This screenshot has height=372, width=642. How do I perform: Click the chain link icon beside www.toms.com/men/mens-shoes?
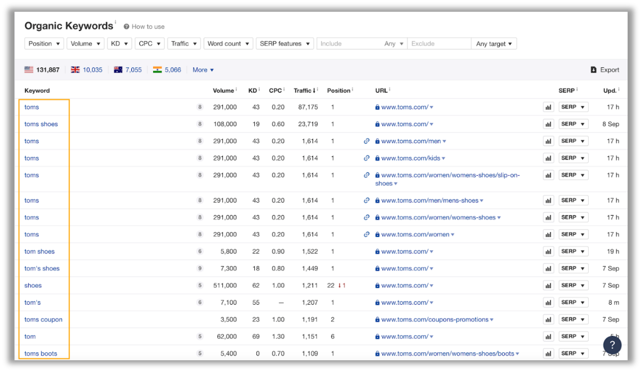tap(367, 200)
